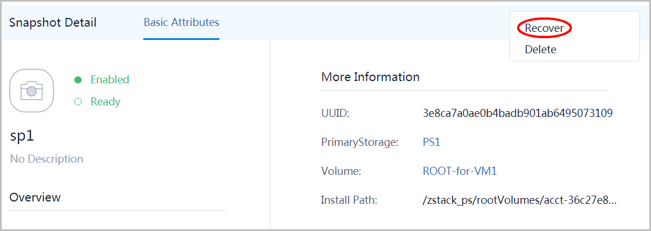
Task: Click the Ready status label
Action: point(106,102)
